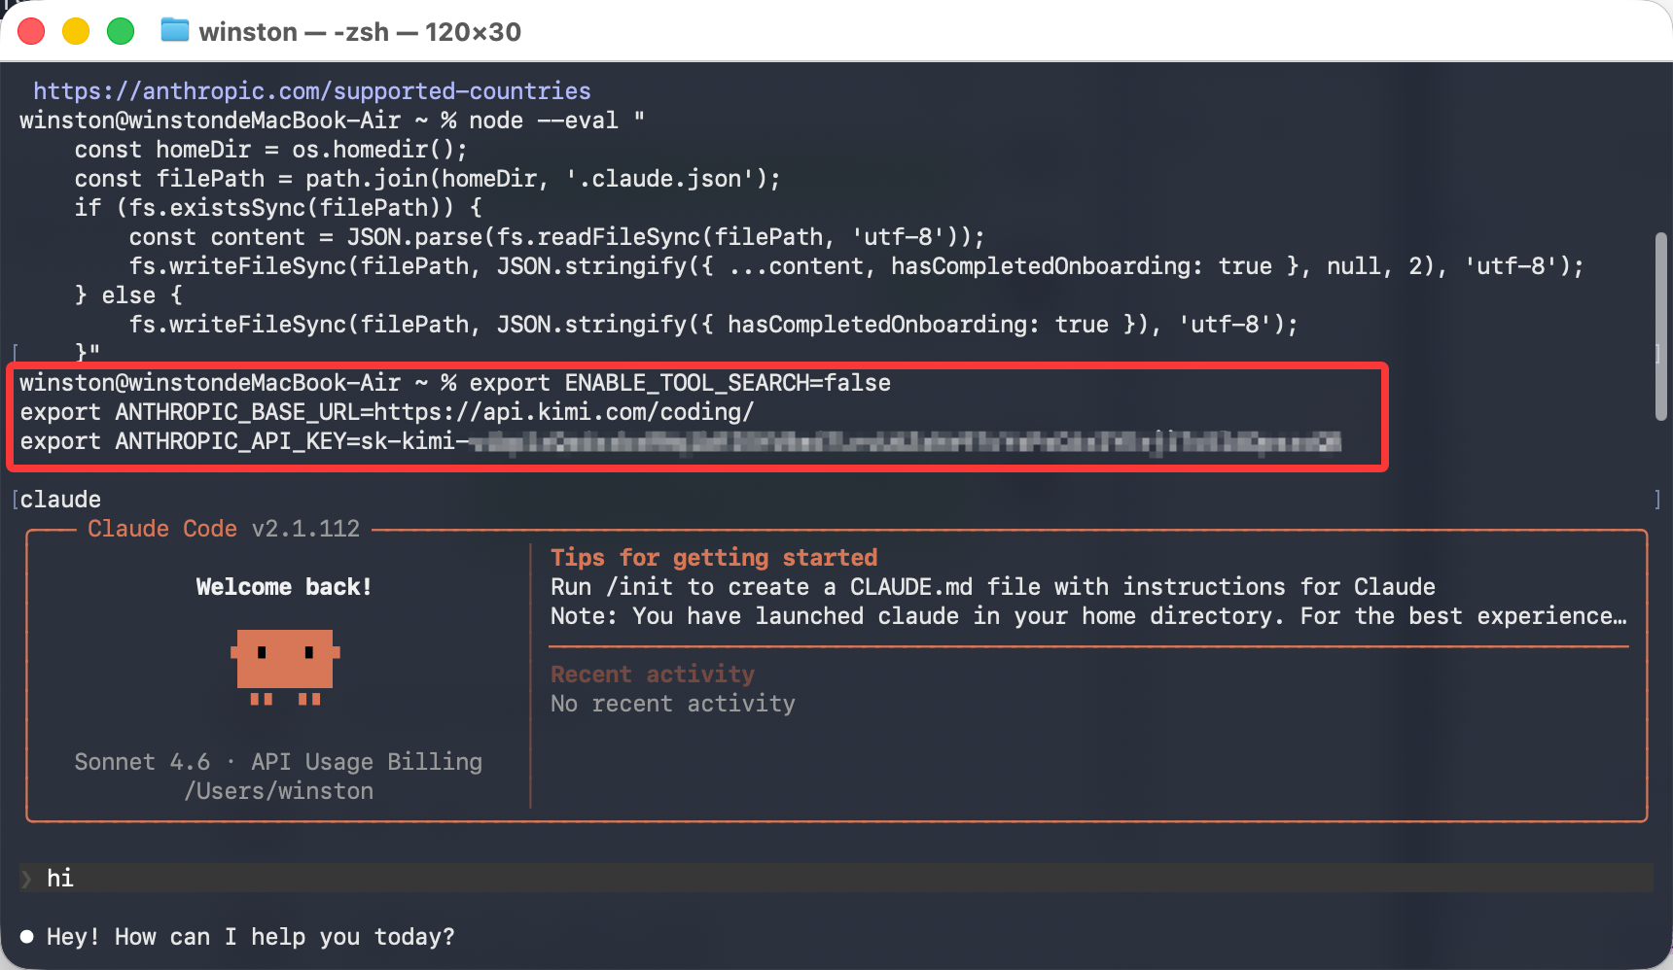Click the input line containing "hi"
Screen dimensions: 1673x970
[836, 878]
